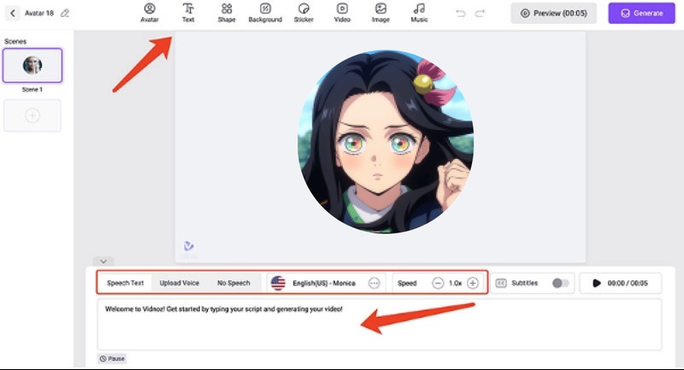Click the purple Generate button

tap(642, 13)
